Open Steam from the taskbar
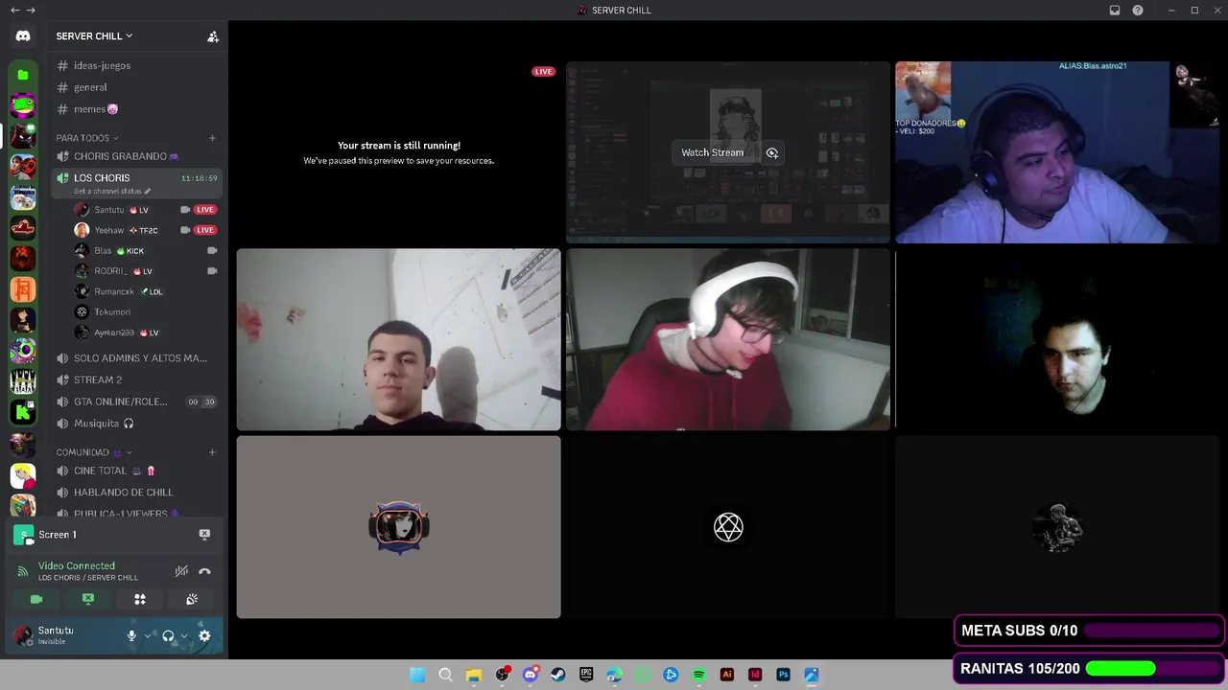1228x690 pixels. click(x=558, y=675)
